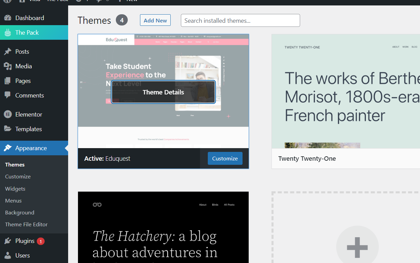Click the Dashboard gauge icon
The height and width of the screenshot is (263, 420).
coord(7,18)
